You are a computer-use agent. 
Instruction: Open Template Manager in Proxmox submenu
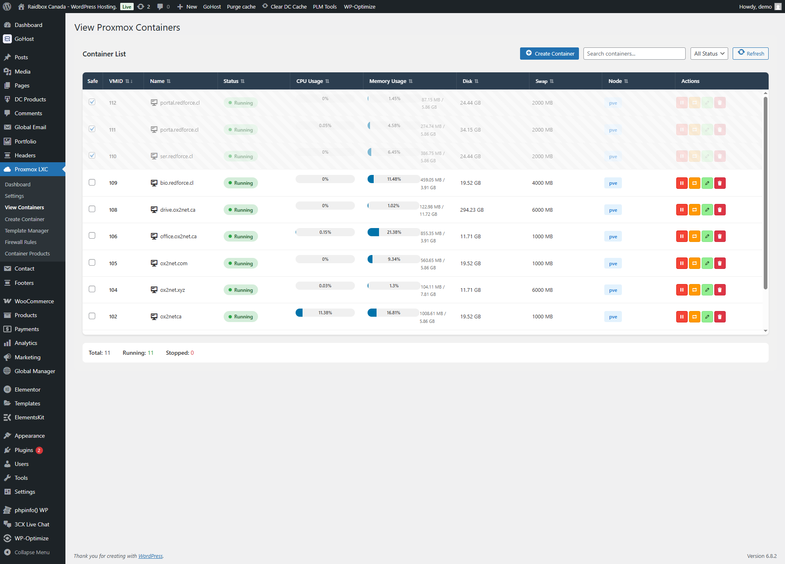[x=27, y=231]
